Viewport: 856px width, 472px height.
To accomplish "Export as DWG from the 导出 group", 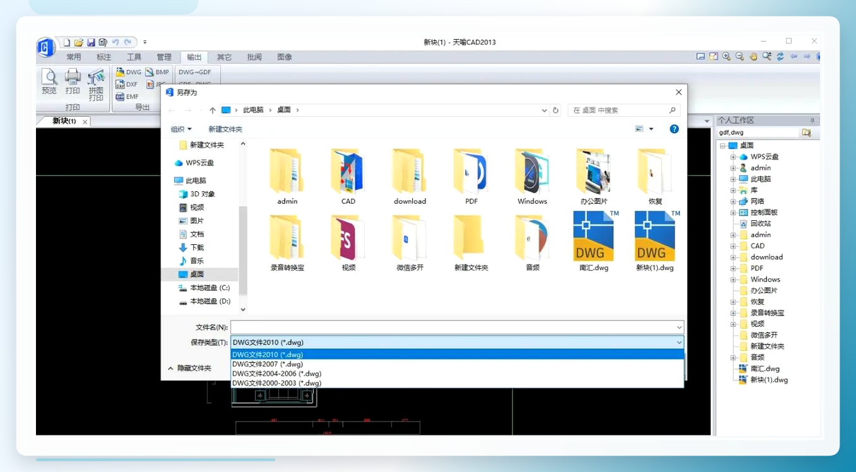I will coord(129,72).
